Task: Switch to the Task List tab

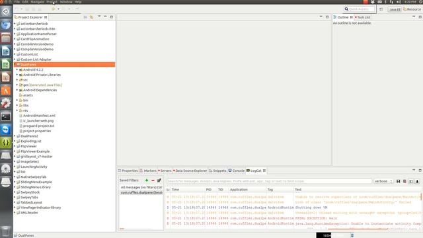Action: [362, 17]
